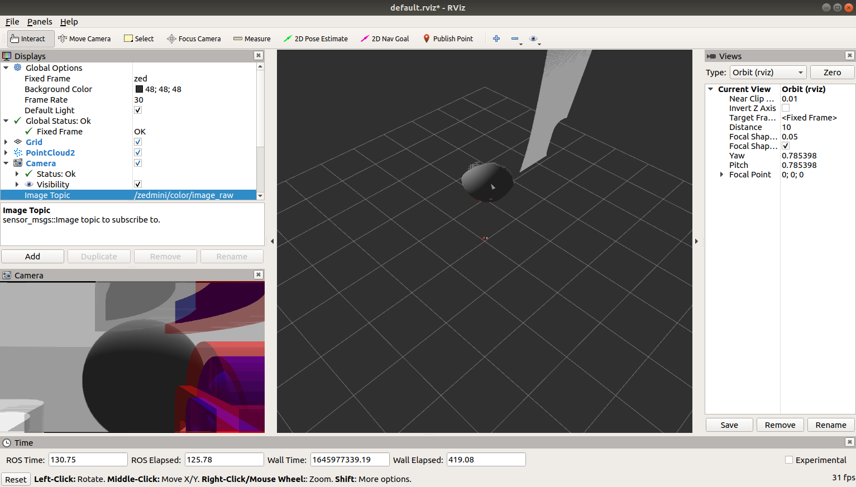Click the Wall Elapsed field

click(x=486, y=460)
